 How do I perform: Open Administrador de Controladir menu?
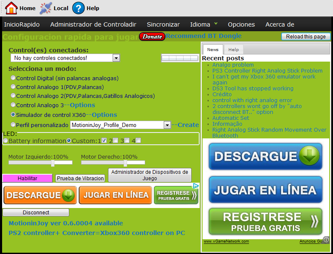pyautogui.click(x=93, y=24)
